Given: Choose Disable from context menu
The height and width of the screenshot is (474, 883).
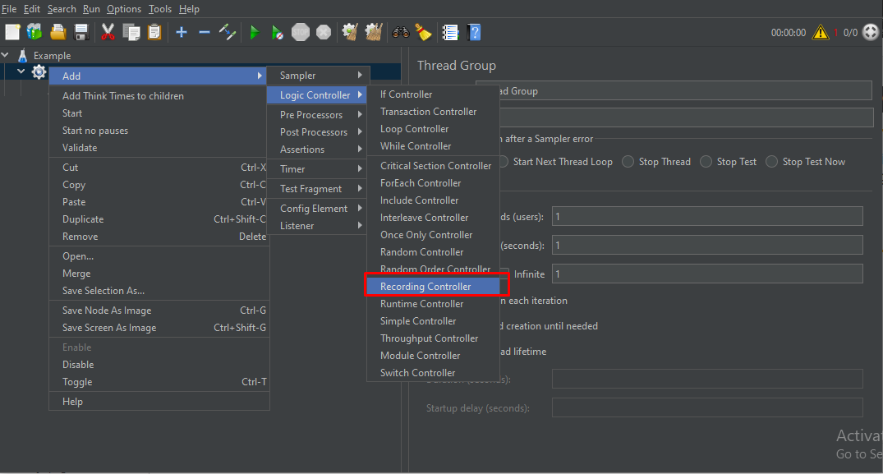Looking at the screenshot, I should pyautogui.click(x=159, y=365).
